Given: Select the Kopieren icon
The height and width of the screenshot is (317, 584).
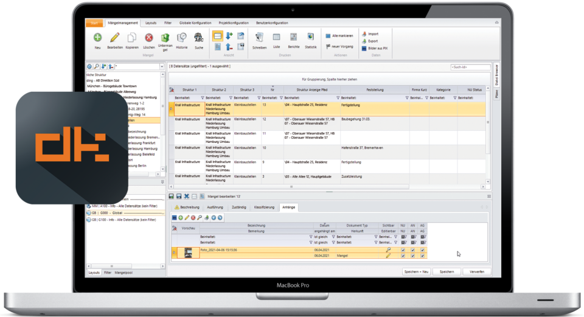Looking at the screenshot, I should coord(132,37).
